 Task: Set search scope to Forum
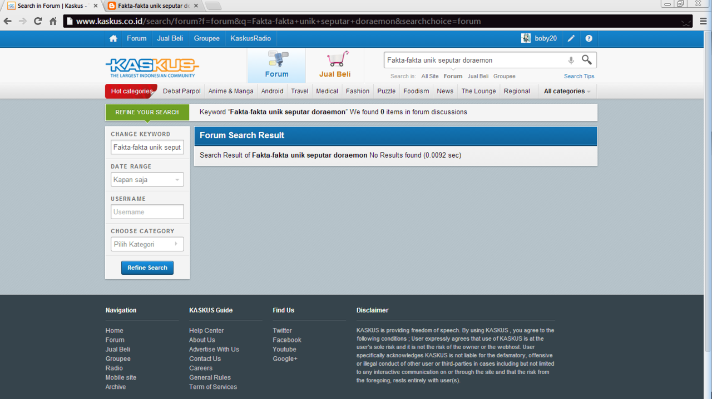coord(453,77)
